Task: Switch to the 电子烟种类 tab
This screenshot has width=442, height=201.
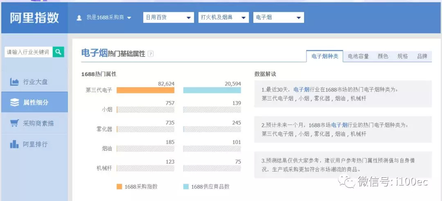Action: click(x=325, y=56)
